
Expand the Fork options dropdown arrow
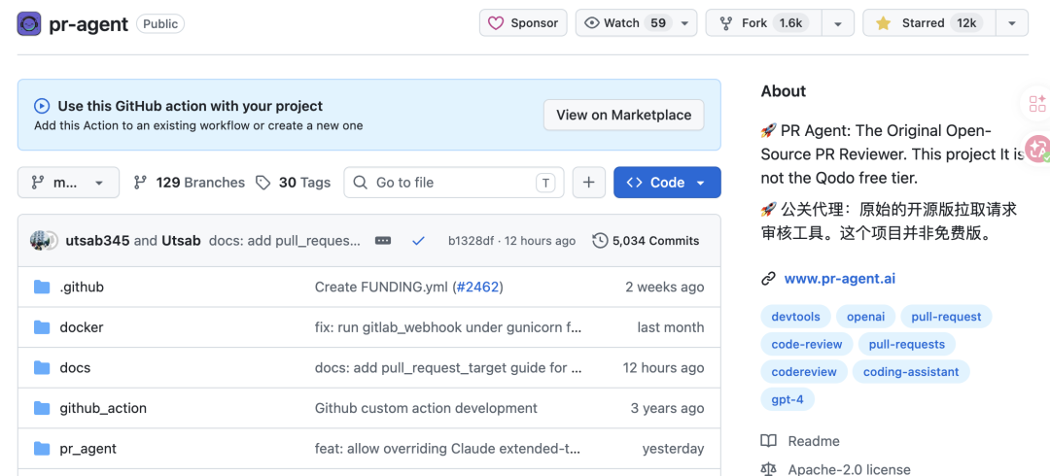tap(838, 22)
